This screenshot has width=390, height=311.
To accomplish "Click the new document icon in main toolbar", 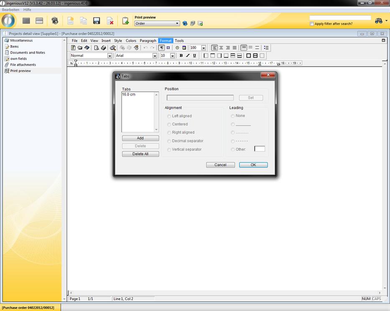I will click(x=70, y=21).
